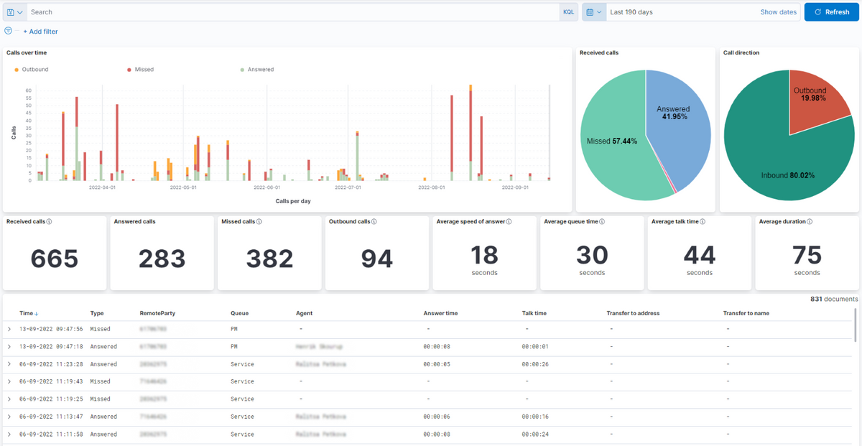Screen dimensions: 862x446
Task: Click info icon next to Missed calls metric
Action: (x=259, y=222)
